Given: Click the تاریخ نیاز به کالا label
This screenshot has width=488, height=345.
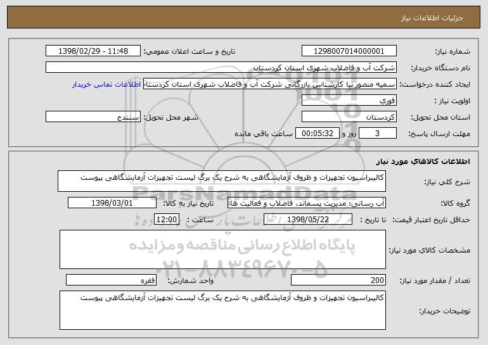Looking at the screenshot, I should coord(189,204).
